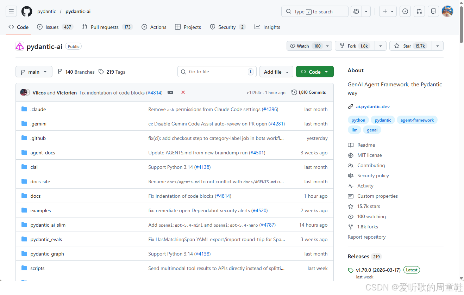
Task: Switch to the Issues tab
Action: (x=55, y=27)
